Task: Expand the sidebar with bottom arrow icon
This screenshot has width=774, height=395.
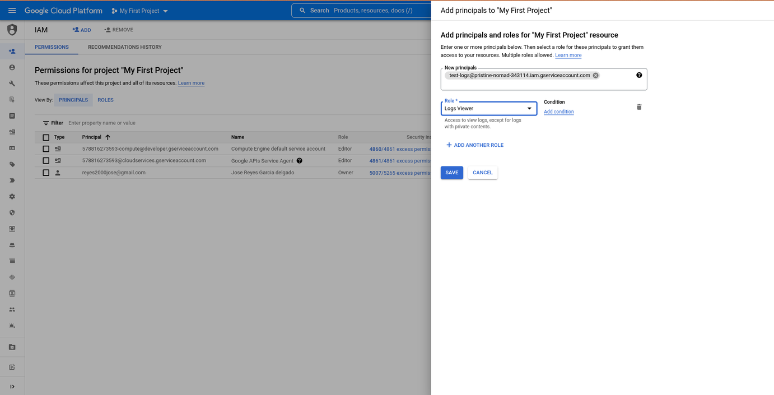Action: click(12, 387)
